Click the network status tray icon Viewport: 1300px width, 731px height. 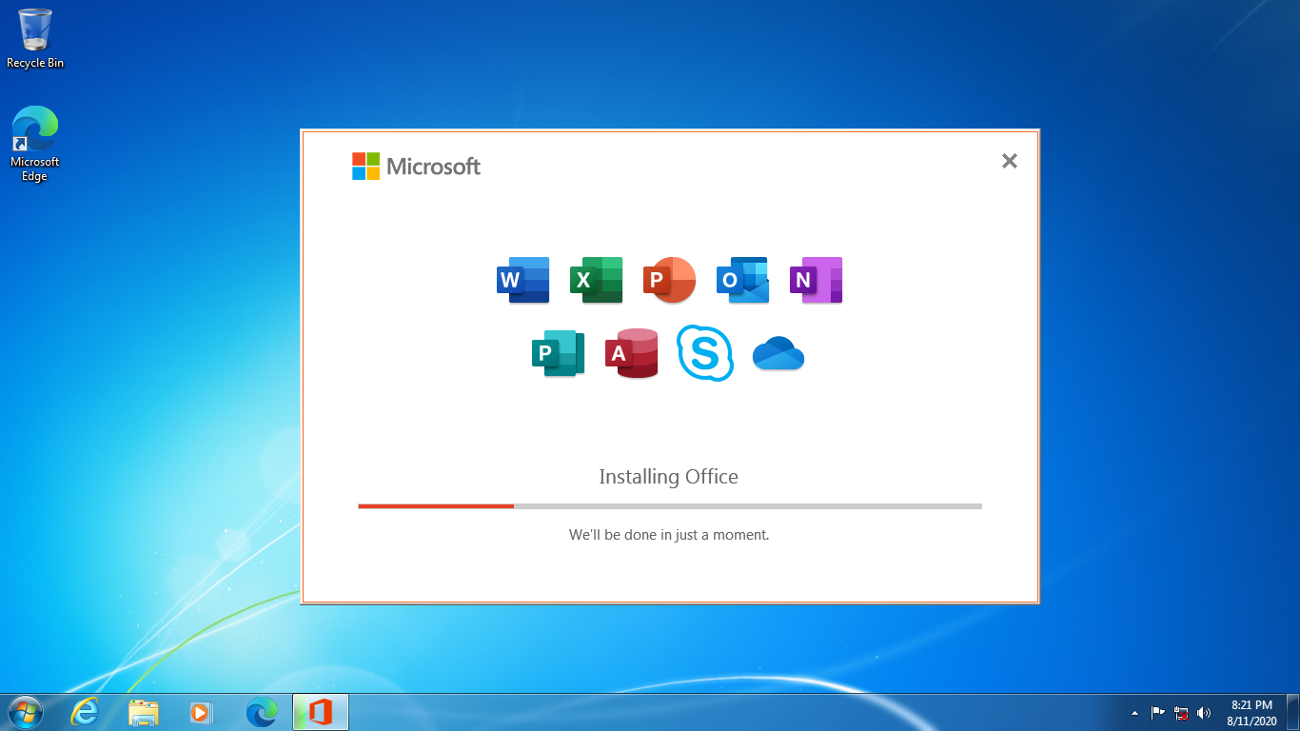[1181, 712]
